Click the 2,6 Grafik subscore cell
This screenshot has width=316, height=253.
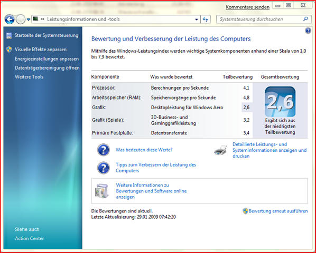(247, 108)
